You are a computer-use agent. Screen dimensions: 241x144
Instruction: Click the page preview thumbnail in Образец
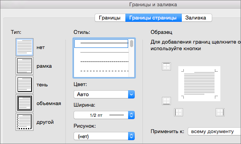click(199, 84)
